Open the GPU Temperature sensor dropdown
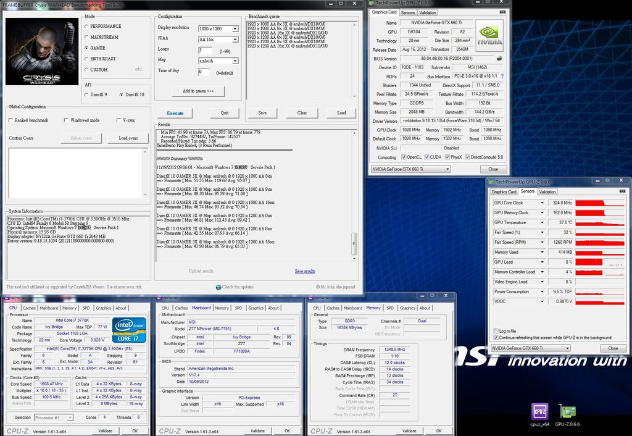This screenshot has height=436, width=632. (542, 223)
